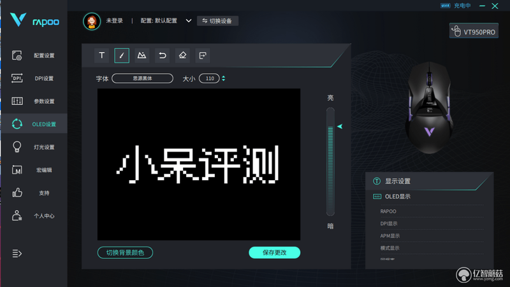Click the mouse product image
510x287 pixels.
click(x=428, y=107)
